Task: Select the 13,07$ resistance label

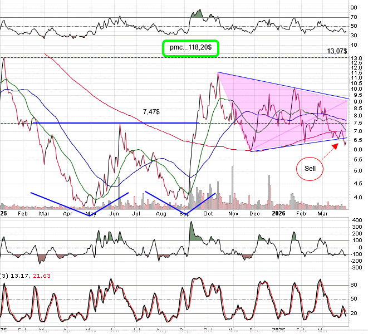Action: pyautogui.click(x=337, y=51)
